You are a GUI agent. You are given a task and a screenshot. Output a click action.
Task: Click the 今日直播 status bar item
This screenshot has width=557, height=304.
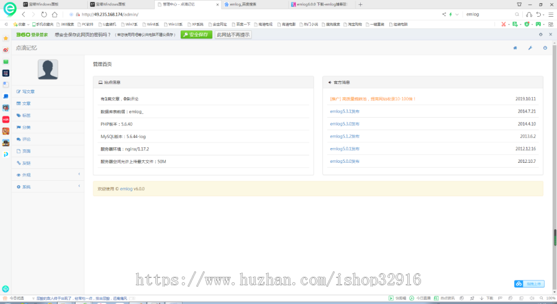(420, 298)
